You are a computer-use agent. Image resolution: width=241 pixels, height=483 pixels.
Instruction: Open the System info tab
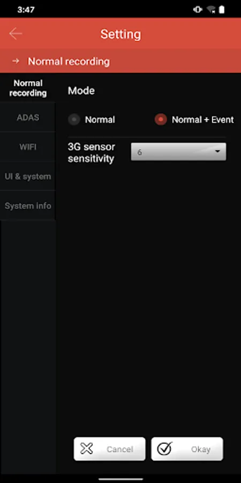(28, 206)
